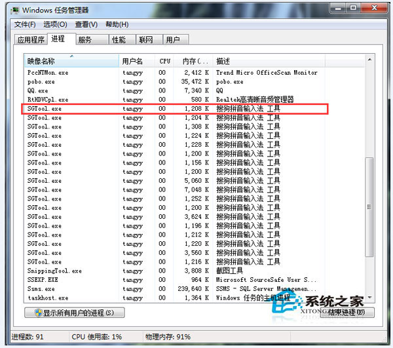Image resolution: width=393 pixels, height=348 pixels.
Task: Sort by 描述 column header
Action: [269, 61]
